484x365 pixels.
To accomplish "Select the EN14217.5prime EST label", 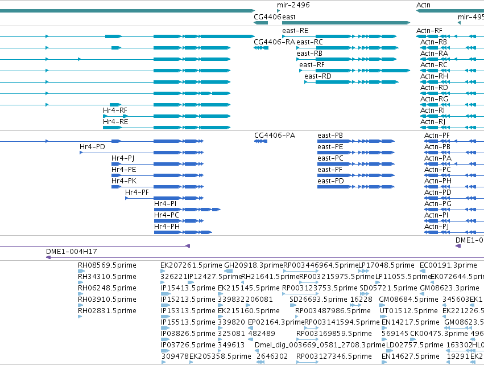I will point(410,323).
